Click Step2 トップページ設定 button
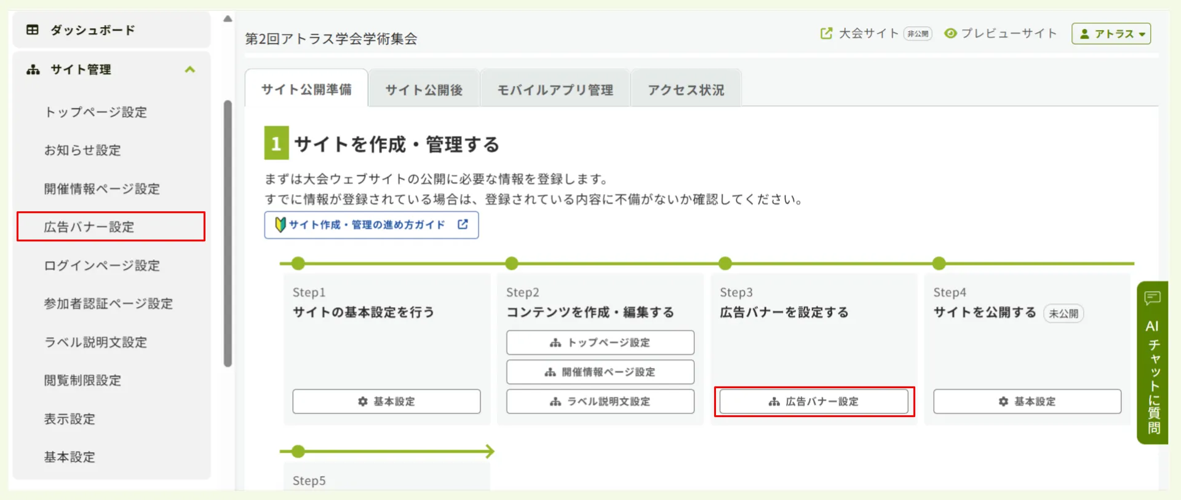The height and width of the screenshot is (500, 1181). click(x=600, y=342)
